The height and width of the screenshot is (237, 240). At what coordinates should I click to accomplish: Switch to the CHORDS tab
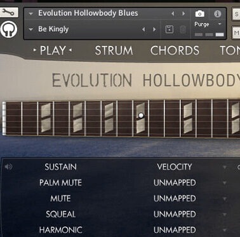coord(175,51)
